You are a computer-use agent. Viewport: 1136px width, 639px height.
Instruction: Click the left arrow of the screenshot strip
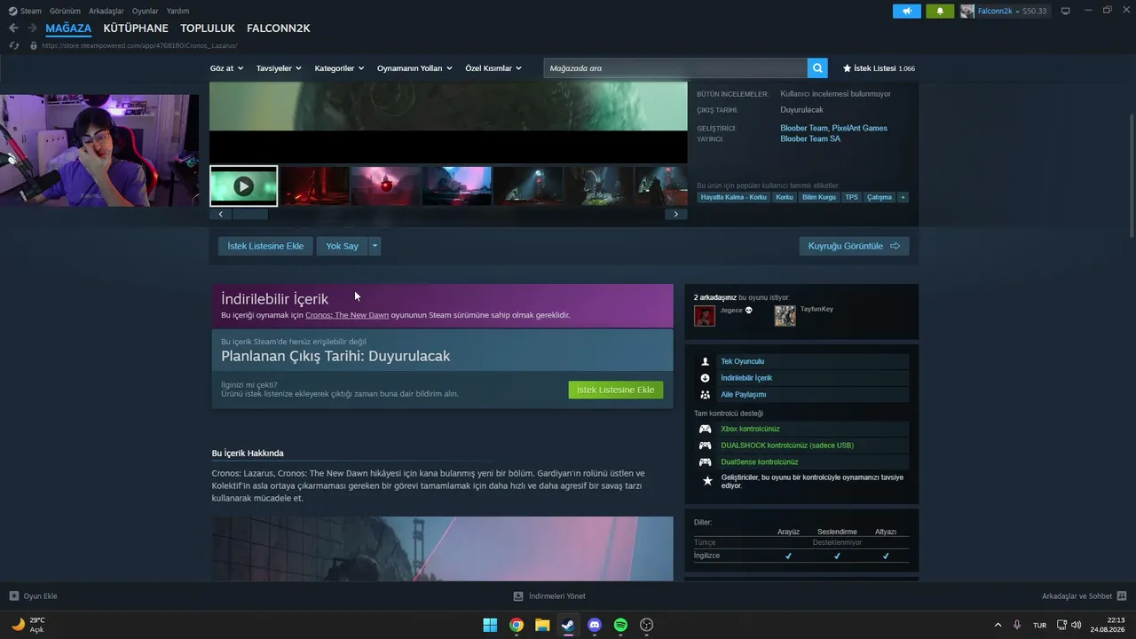click(221, 214)
